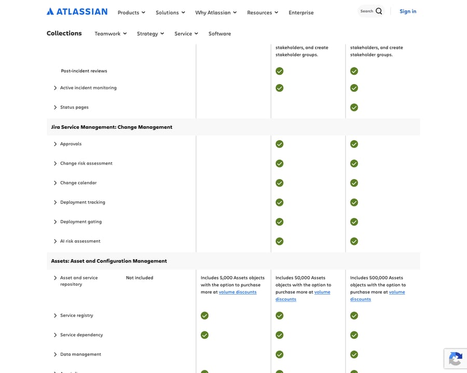Expand the Status pages row
The image size is (467, 373).
pyautogui.click(x=55, y=107)
